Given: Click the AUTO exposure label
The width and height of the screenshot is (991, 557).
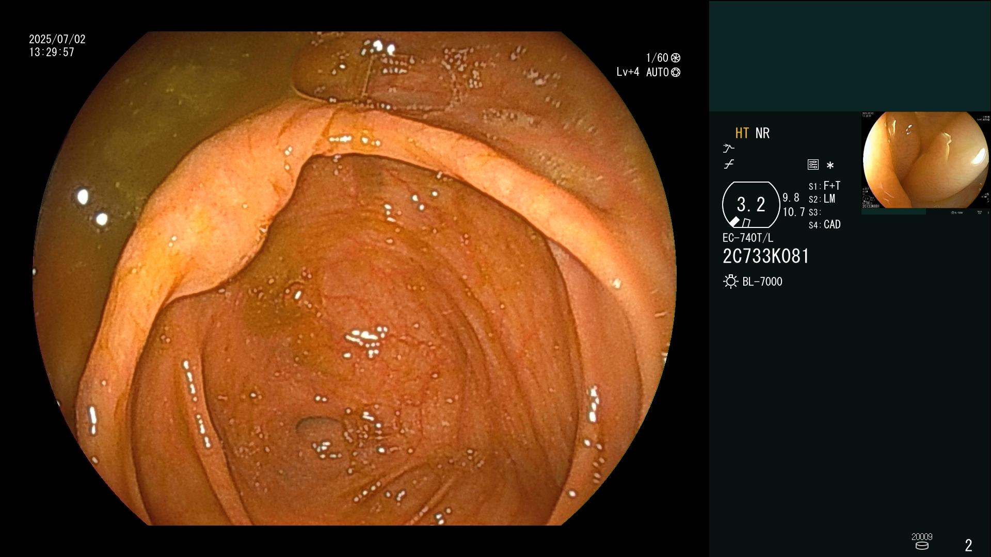Looking at the screenshot, I should pos(657,72).
